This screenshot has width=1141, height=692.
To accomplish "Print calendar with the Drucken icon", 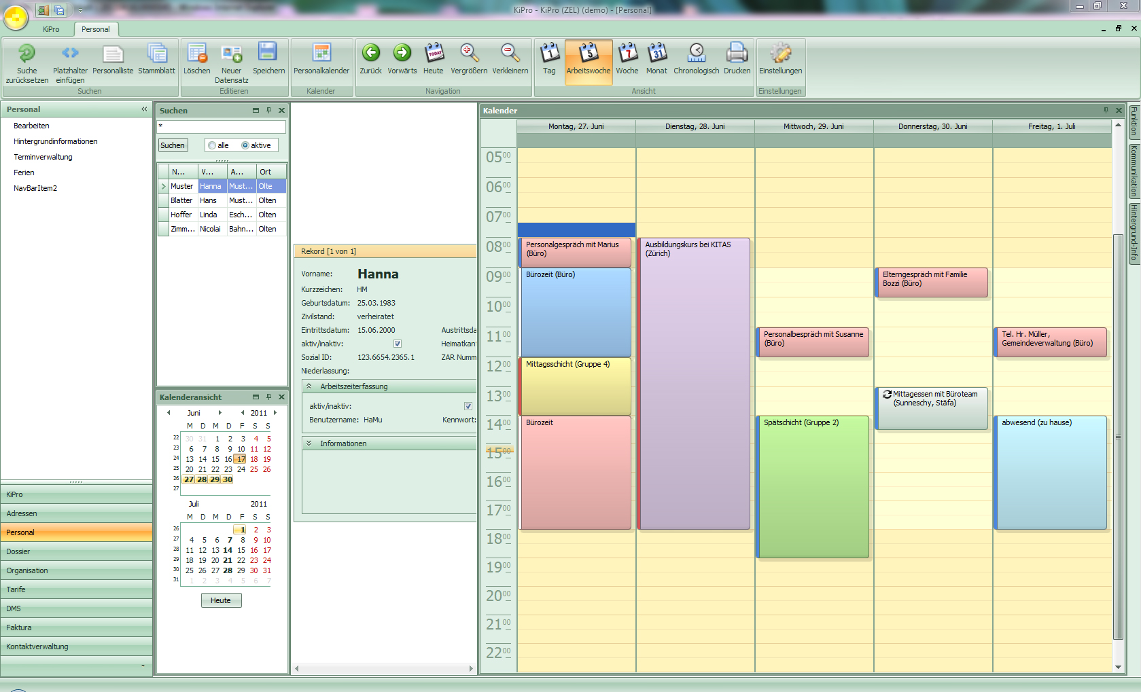I will pos(737,54).
